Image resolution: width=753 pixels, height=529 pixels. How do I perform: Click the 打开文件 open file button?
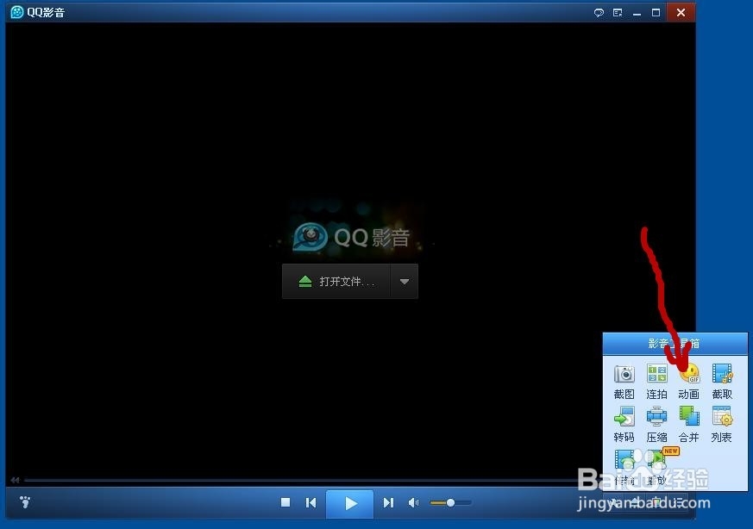click(x=336, y=282)
